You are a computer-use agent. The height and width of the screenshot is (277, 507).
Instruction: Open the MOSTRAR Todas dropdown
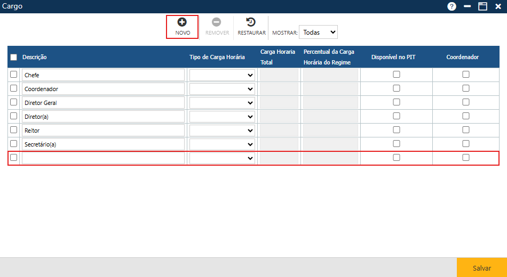click(318, 32)
